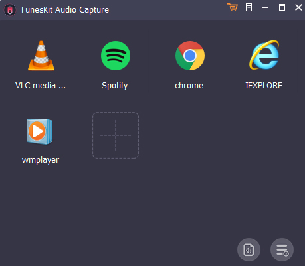
Task: Minimize the TunesKit Audio Capture window
Action: [265, 7]
